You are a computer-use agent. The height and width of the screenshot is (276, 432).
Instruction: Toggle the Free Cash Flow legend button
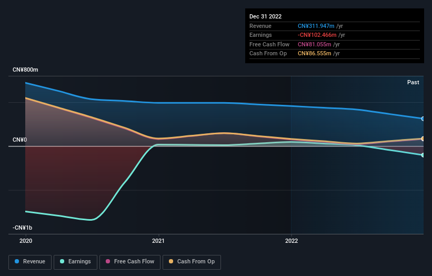point(130,262)
